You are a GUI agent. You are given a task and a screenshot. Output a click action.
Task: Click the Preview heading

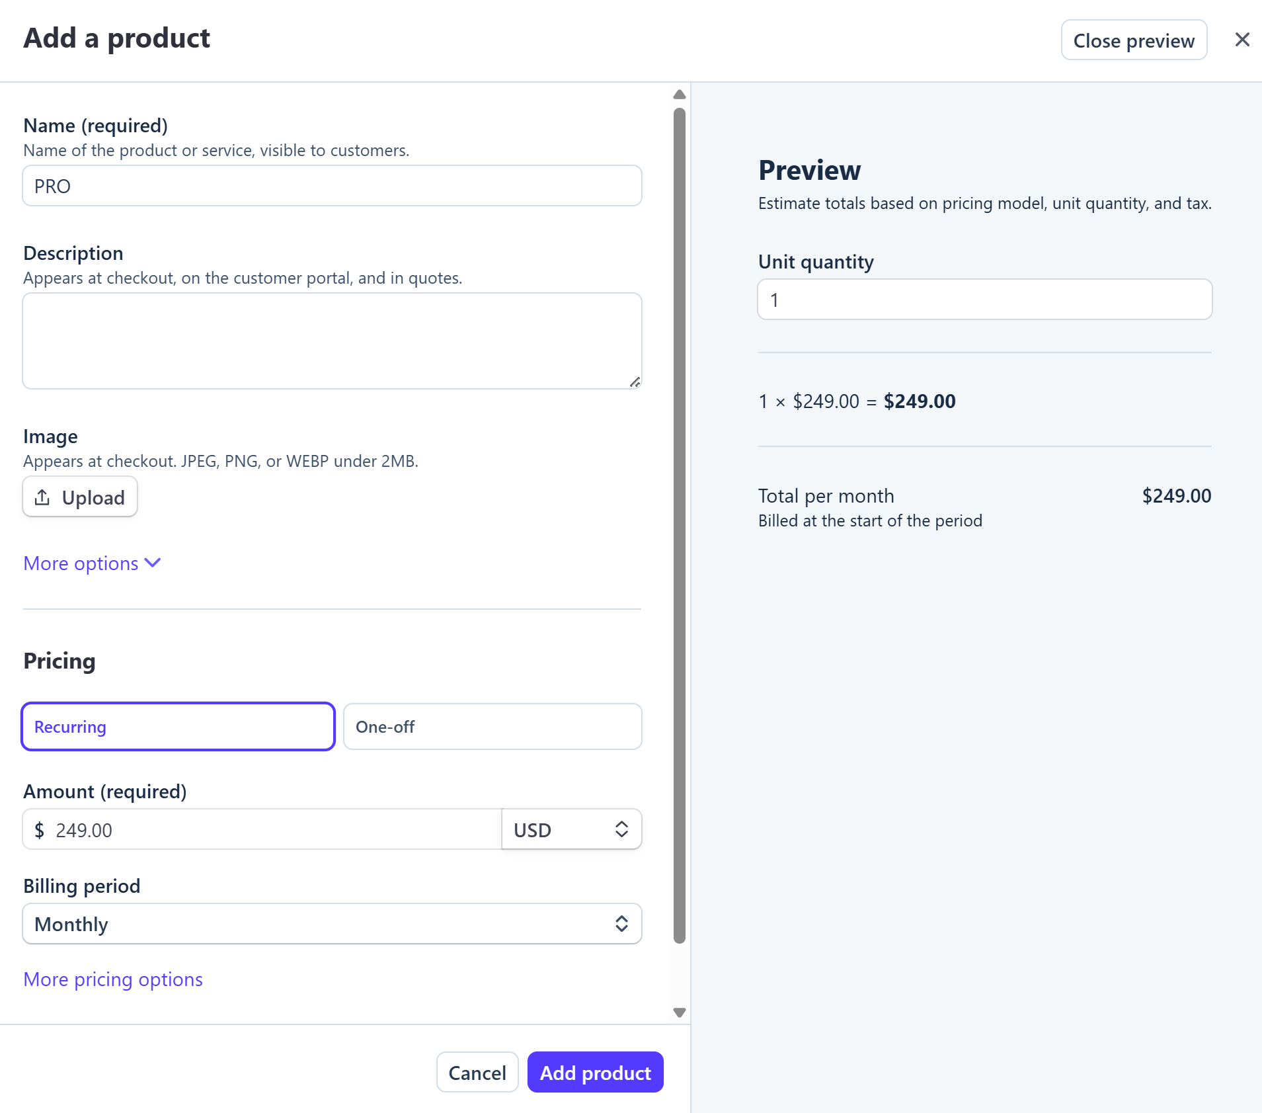tap(810, 171)
